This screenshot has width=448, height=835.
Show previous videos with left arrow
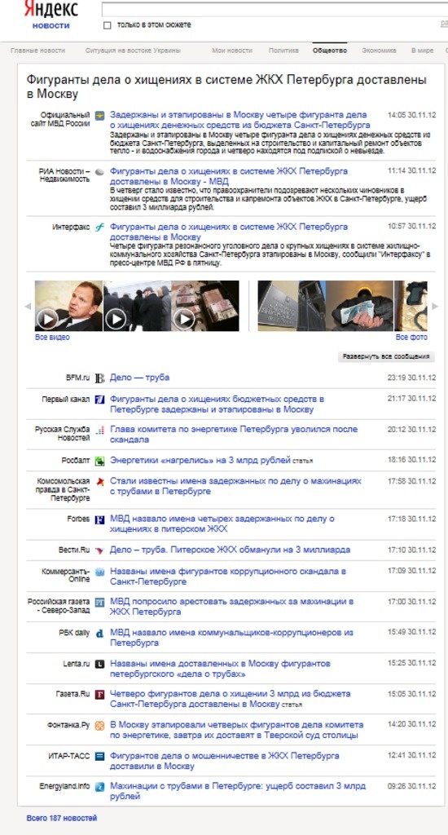[x=28, y=307]
